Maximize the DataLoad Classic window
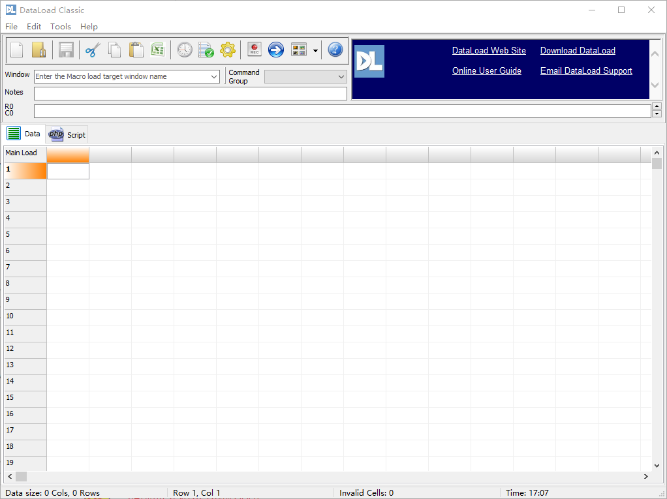The height and width of the screenshot is (499, 667). point(621,10)
